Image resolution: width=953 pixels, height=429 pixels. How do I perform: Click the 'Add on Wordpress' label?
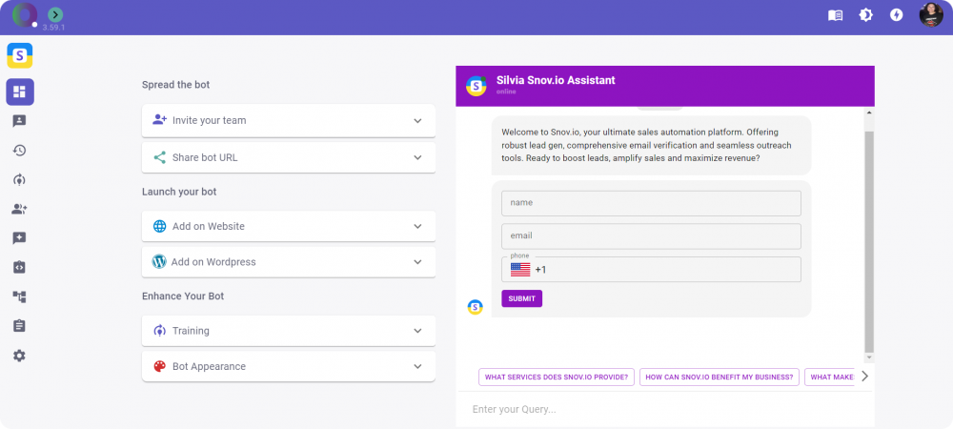click(213, 262)
